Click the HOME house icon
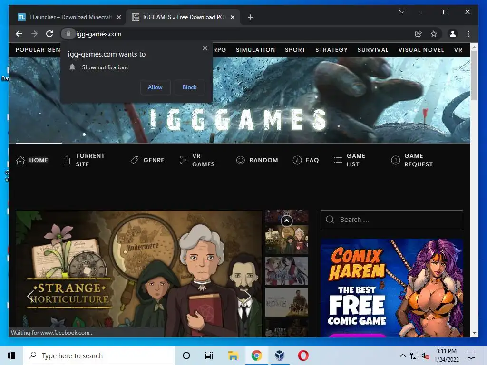The image size is (487, 365). coord(20,160)
